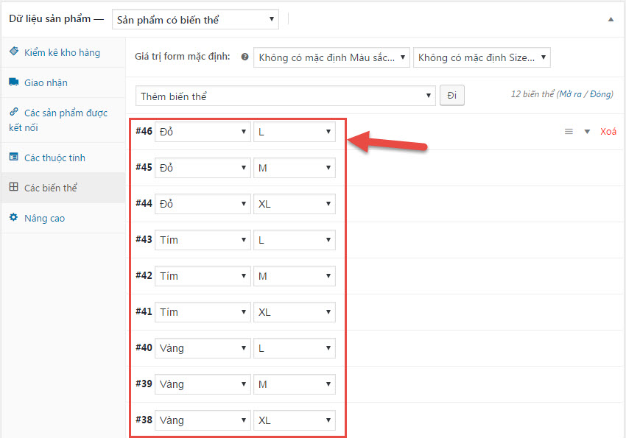Viewport: 626px width, 438px height.
Task: Open color dropdown for variation #42
Action: point(203,276)
